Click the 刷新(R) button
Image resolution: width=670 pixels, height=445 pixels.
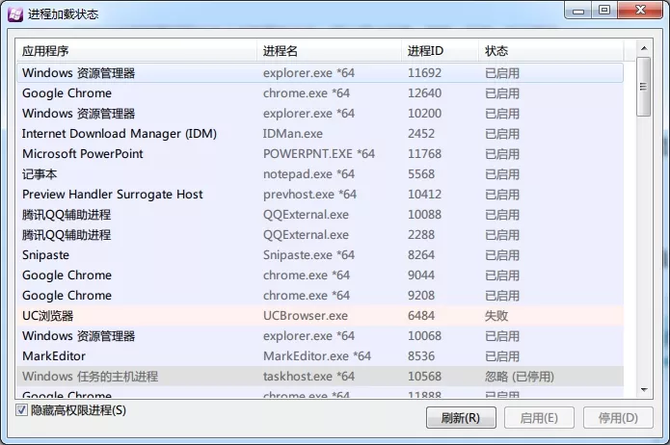461,418
